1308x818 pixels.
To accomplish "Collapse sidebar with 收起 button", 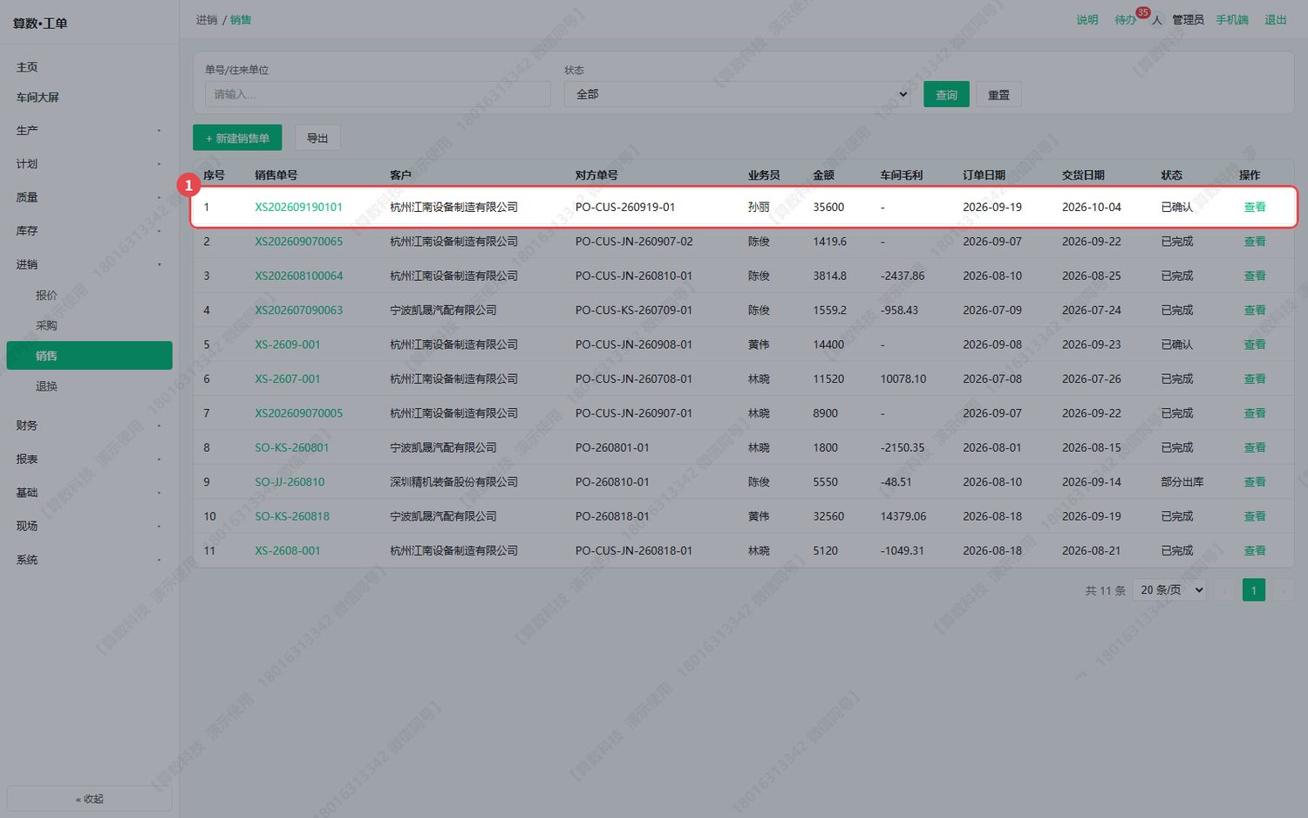I will [89, 799].
